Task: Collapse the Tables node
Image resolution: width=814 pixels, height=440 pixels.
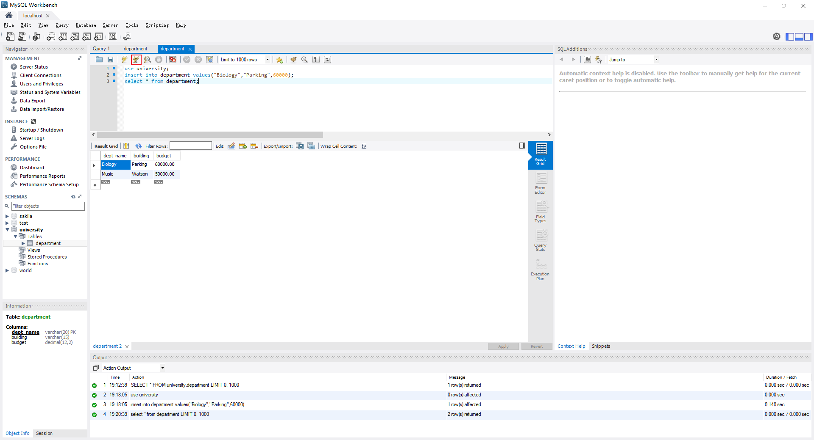Action: pyautogui.click(x=15, y=236)
